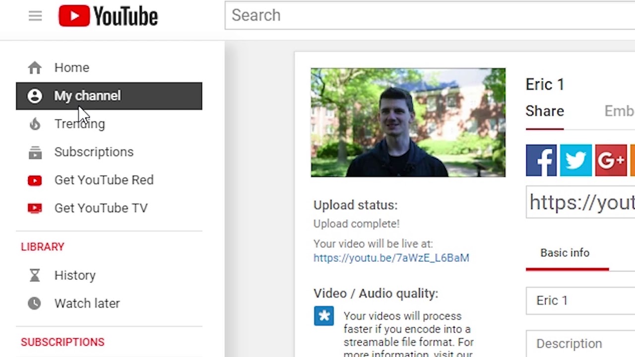Share video via Google+ icon
The width and height of the screenshot is (635, 357).
click(x=611, y=160)
